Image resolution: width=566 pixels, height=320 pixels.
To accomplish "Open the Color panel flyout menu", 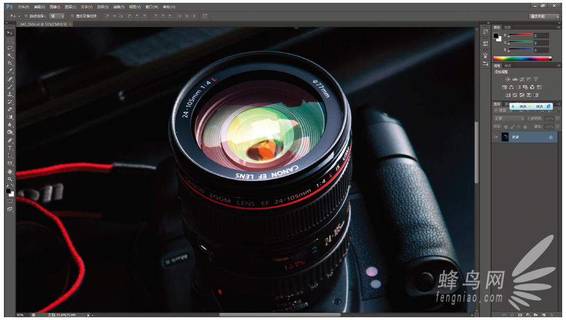I will coord(559,27).
